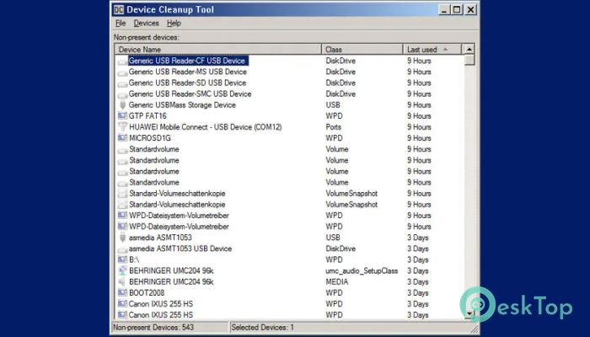The width and height of the screenshot is (590, 337).
Task: Click disk icon of Generic USB Reader-MS USB Device
Action: (123, 72)
